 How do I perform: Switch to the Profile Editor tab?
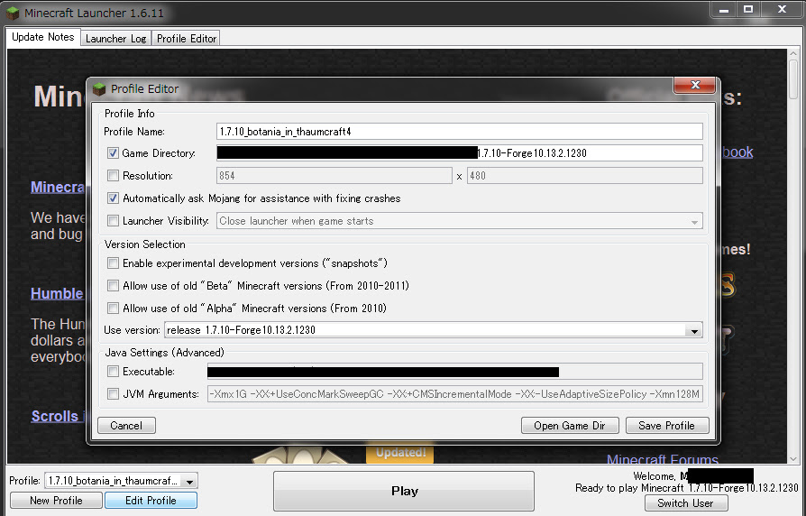click(x=187, y=39)
